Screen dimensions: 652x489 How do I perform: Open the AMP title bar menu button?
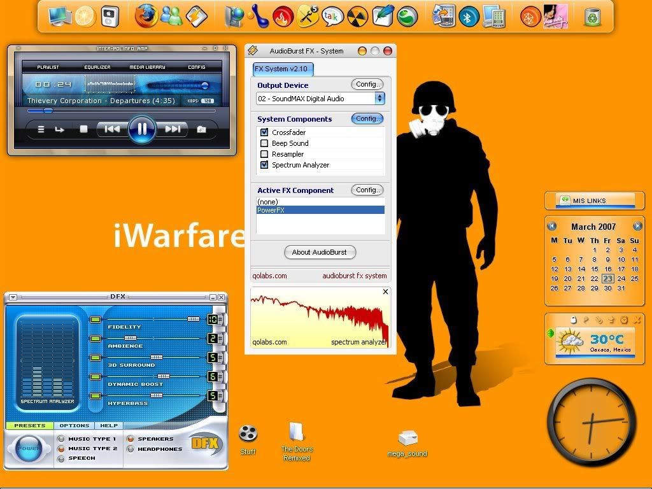tap(18, 48)
